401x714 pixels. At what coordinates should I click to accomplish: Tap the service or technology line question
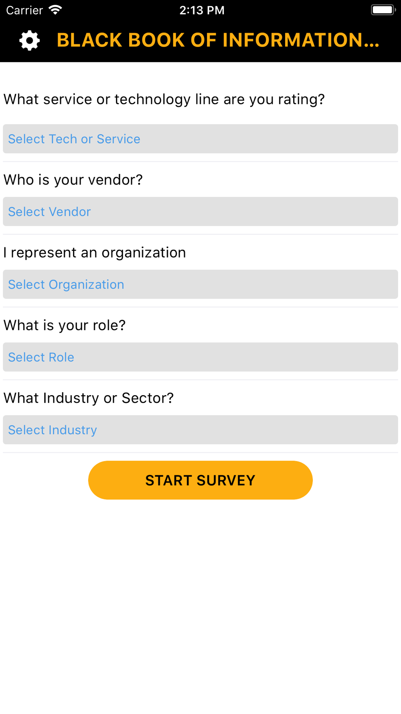coord(164,99)
